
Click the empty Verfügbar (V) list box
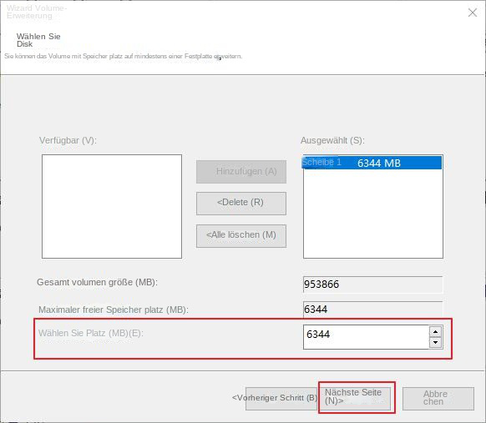[x=112, y=206]
